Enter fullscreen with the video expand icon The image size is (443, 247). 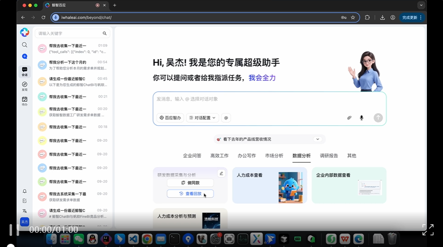click(x=428, y=230)
